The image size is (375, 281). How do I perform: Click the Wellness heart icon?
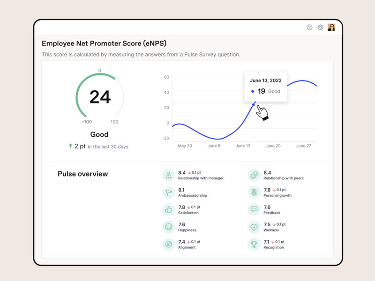tap(254, 227)
